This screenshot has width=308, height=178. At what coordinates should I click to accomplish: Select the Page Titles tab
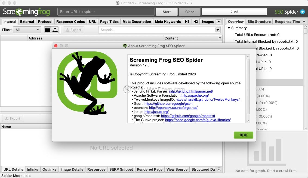click(x=109, y=22)
